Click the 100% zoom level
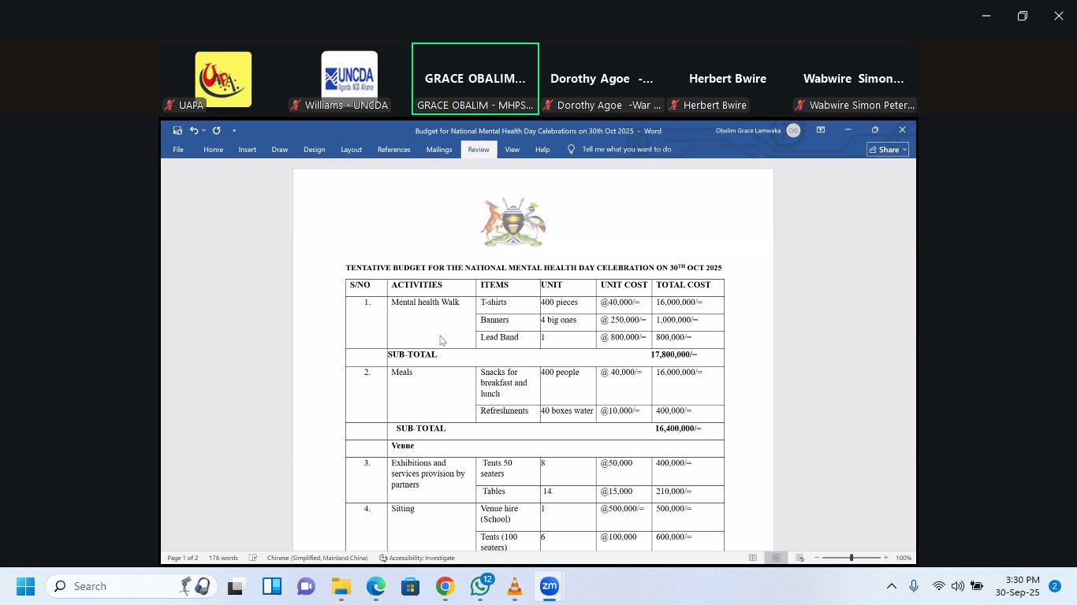 pyautogui.click(x=904, y=558)
